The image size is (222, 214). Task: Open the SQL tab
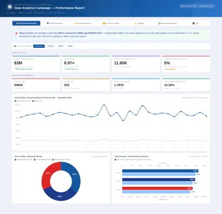[x=196, y=23]
